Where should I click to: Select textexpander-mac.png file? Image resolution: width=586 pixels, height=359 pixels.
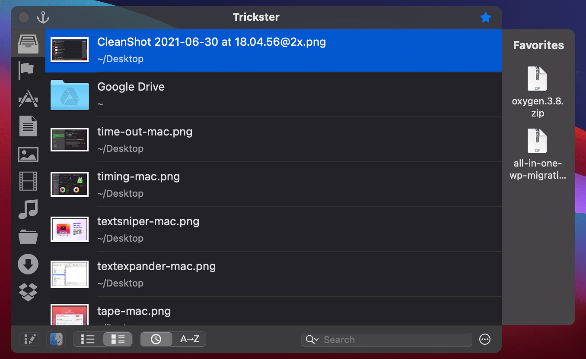[274, 274]
